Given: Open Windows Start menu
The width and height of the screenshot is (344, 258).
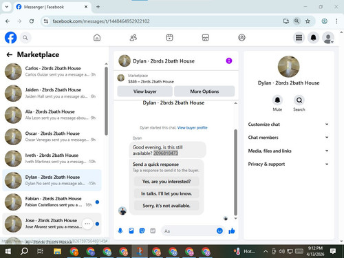Looking at the screenshot, I should click(8, 251).
